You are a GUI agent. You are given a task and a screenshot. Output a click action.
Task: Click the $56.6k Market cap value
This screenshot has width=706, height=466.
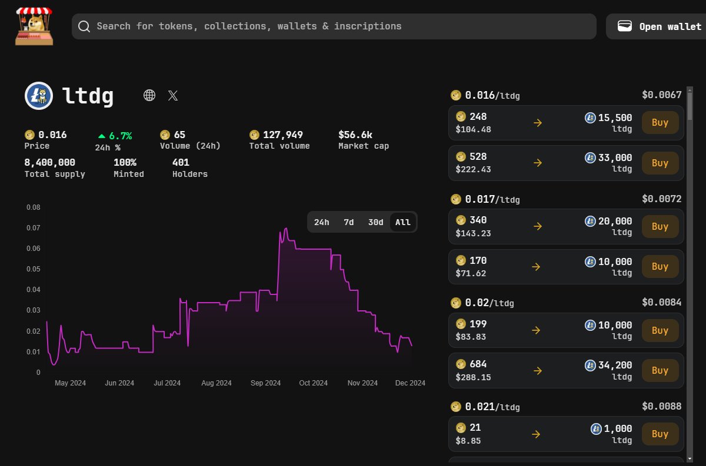355,135
